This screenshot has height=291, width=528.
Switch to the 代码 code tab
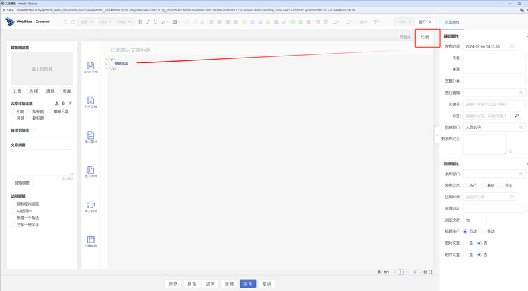click(425, 37)
